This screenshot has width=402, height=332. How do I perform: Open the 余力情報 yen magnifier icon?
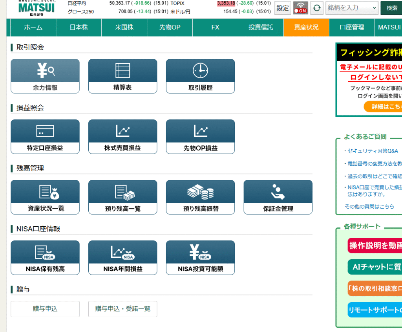tap(45, 71)
